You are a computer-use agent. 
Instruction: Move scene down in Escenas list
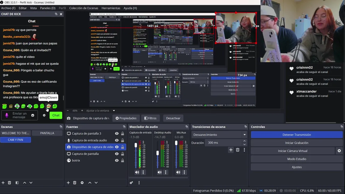coord(31,183)
